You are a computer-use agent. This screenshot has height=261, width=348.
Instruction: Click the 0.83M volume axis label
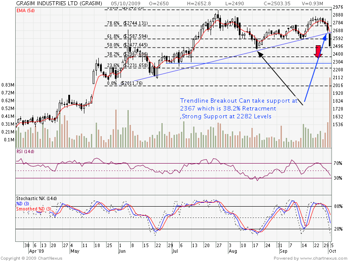coord(8,85)
